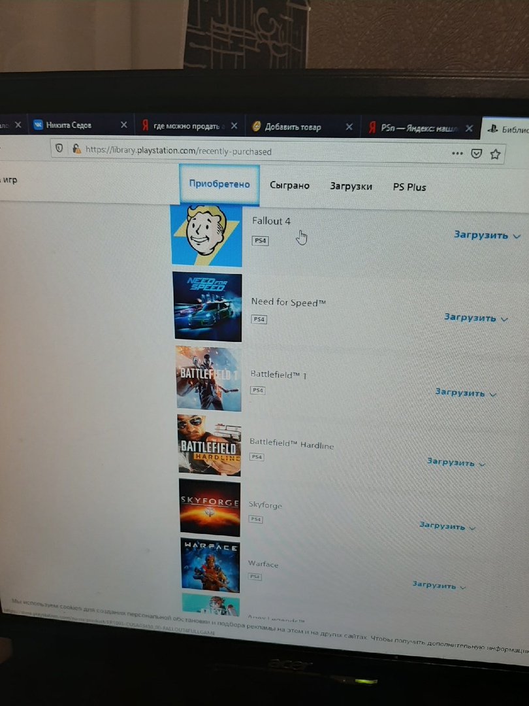
Task: Expand Загрузить dropdown for Need for Speed
Action: coord(476,318)
